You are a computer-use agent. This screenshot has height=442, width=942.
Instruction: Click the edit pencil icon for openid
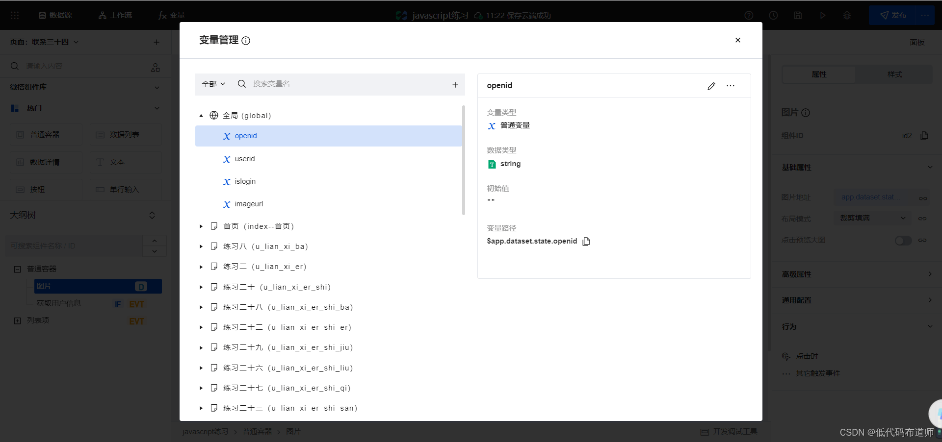711,86
